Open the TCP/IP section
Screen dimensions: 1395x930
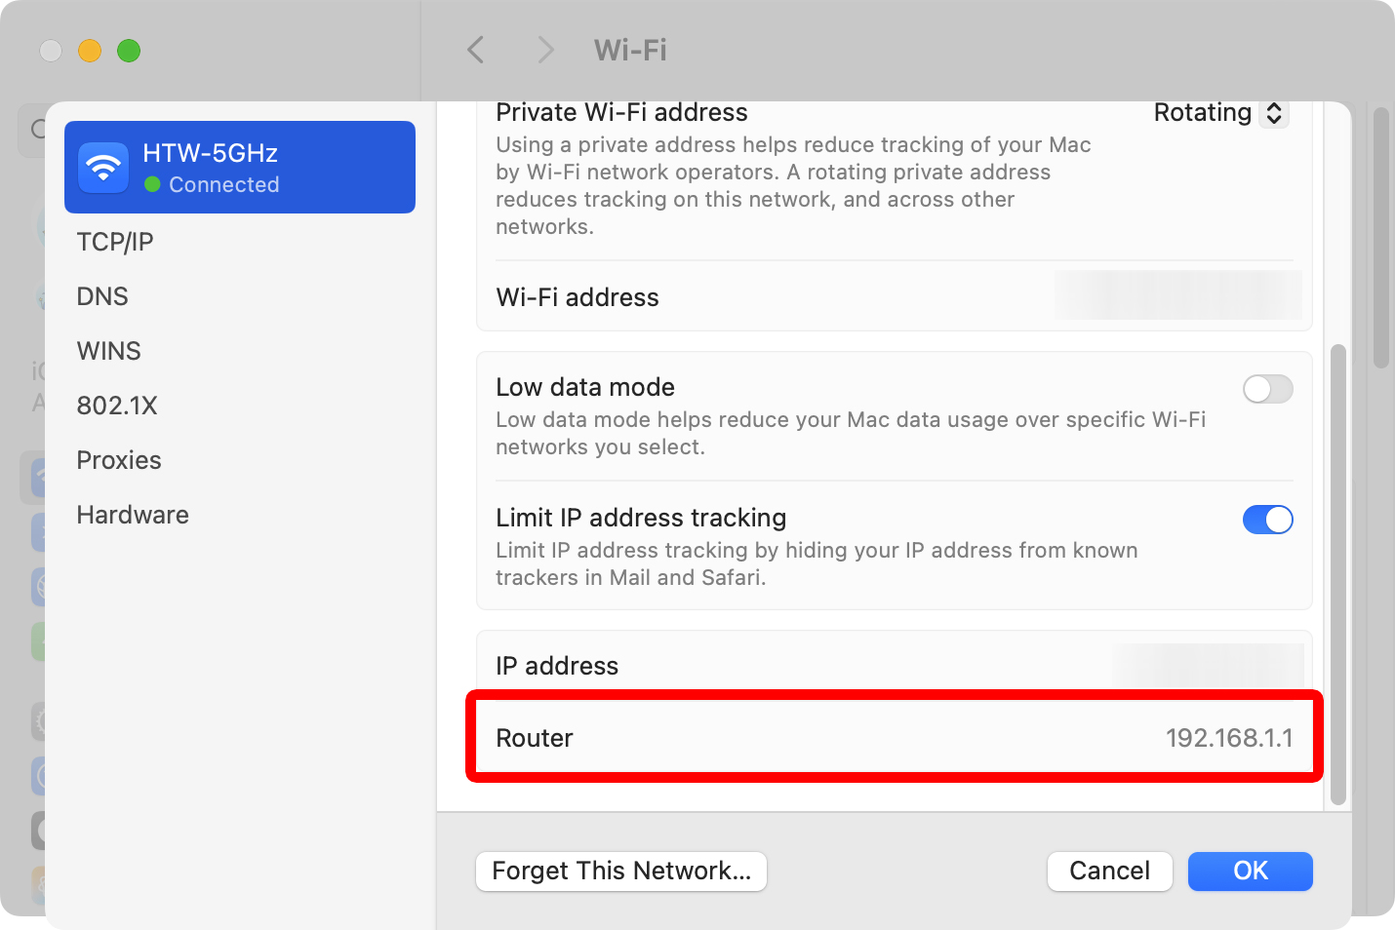coord(115,242)
